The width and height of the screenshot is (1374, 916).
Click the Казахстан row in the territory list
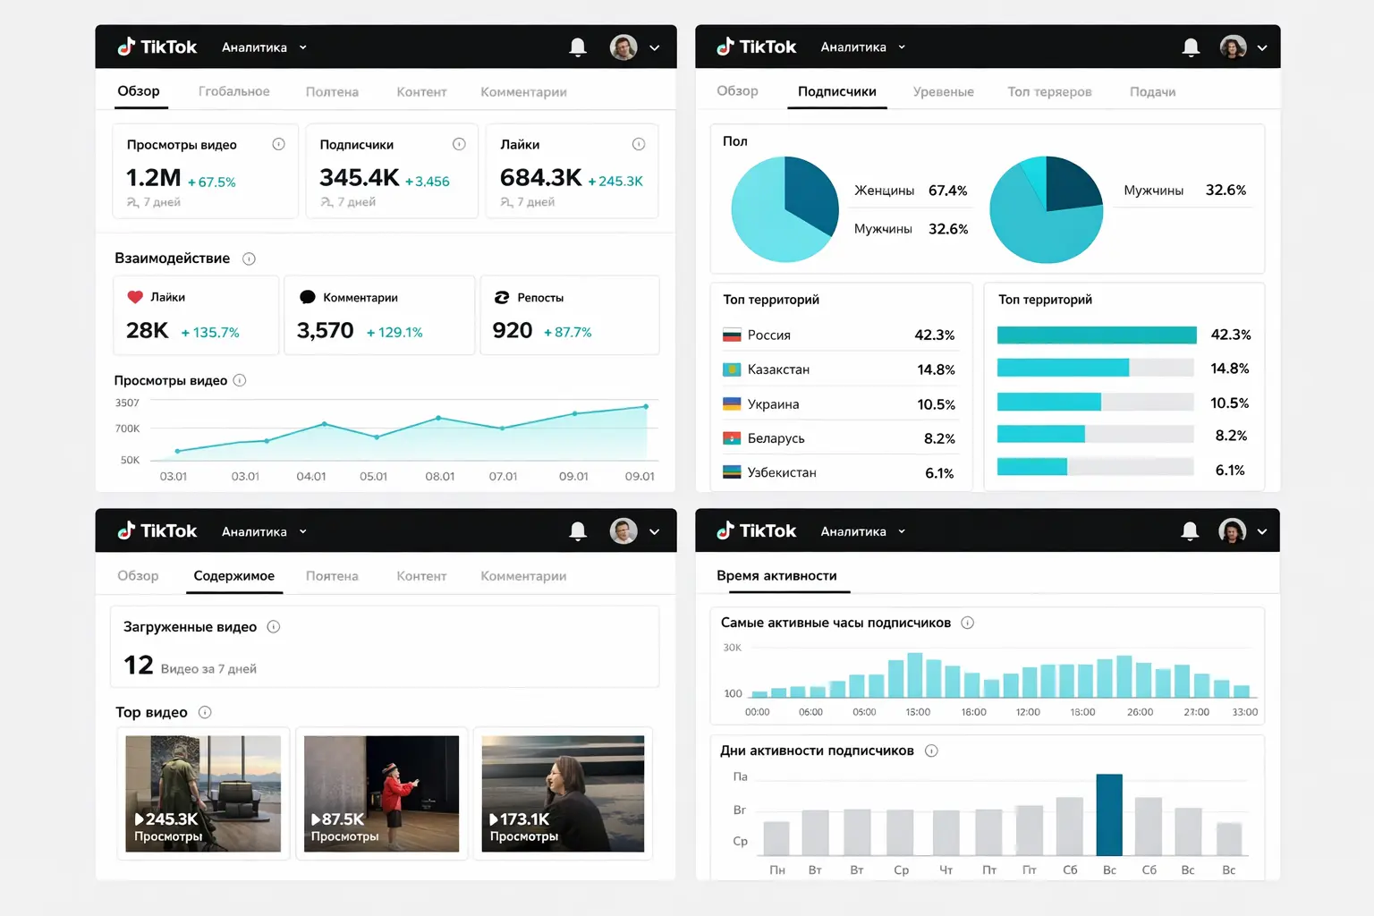click(838, 369)
